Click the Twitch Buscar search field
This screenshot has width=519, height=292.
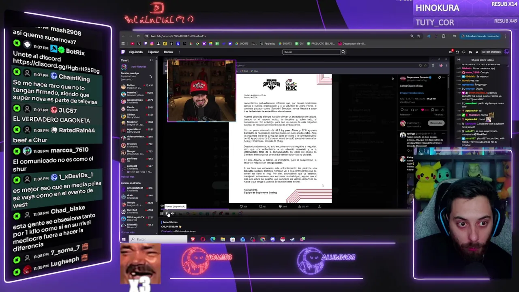pos(311,52)
